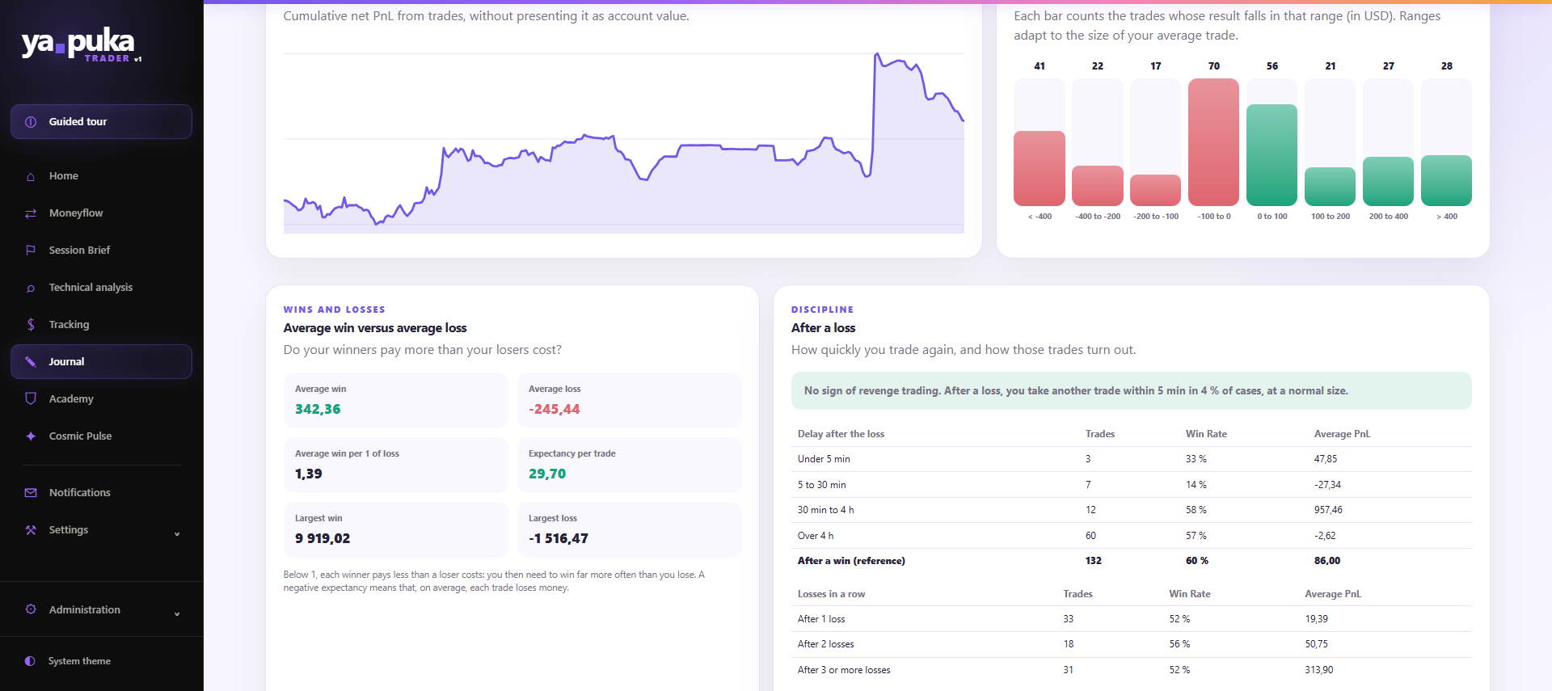This screenshot has width=1552, height=691.
Task: Click the ya.puka Trader logo
Action: 81,45
